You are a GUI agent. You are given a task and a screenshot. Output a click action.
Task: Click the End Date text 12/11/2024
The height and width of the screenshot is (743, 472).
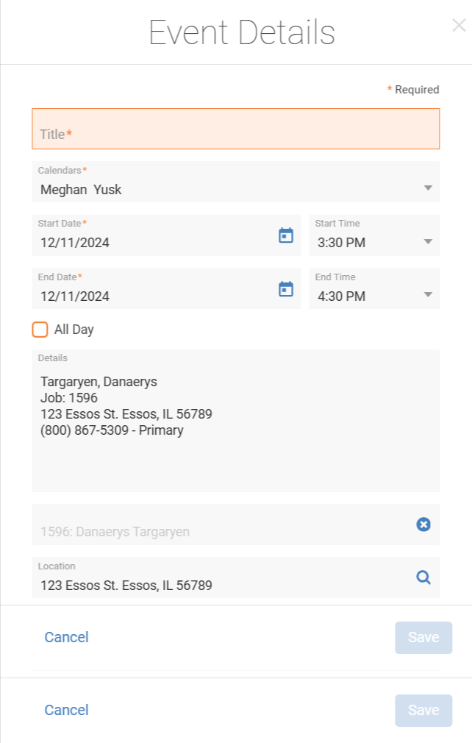point(75,296)
